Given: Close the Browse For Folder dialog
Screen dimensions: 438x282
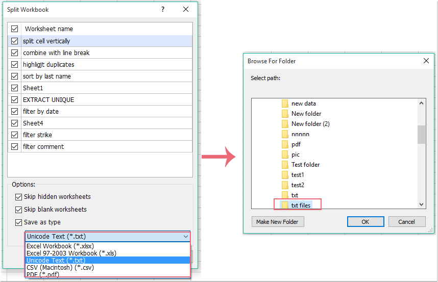Looking at the screenshot, I should click(426, 61).
